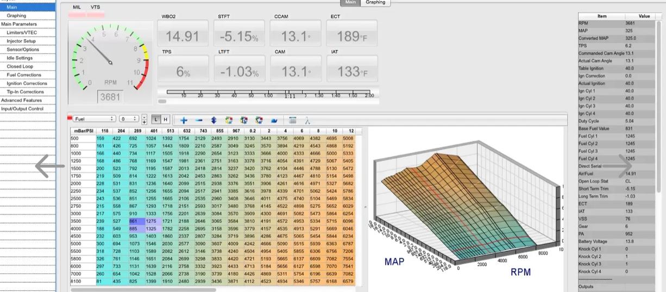
Task: Click the third multicolor wheel toolbar icon
Action: point(259,120)
